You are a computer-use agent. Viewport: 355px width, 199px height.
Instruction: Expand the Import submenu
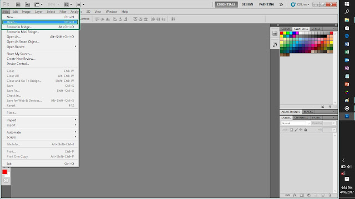tap(40, 120)
